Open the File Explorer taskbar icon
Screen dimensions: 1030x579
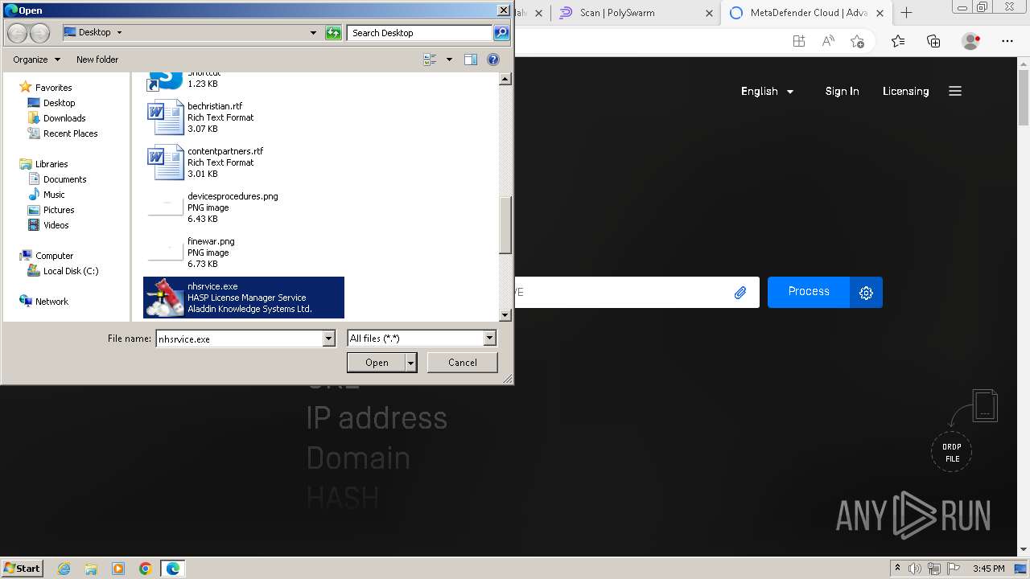click(91, 569)
